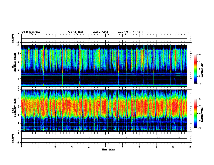Click the "6" kHz tick of ch.2 axis
This screenshot has height=165, width=214.
click(x=19, y=106)
